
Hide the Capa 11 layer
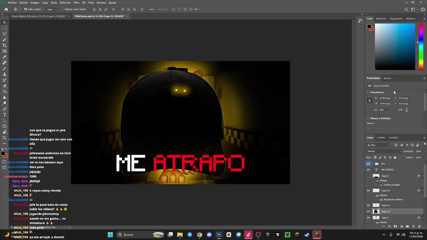click(x=368, y=205)
